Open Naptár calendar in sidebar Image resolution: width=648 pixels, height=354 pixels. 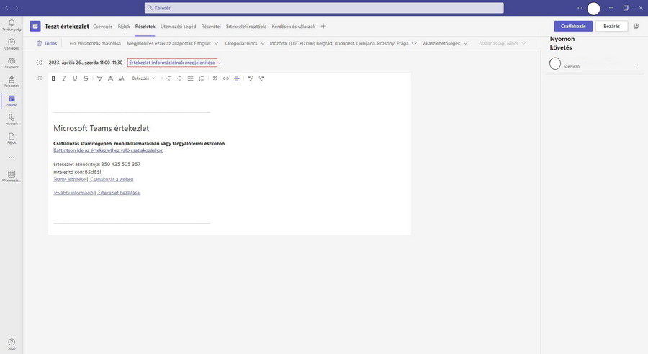(x=12, y=101)
